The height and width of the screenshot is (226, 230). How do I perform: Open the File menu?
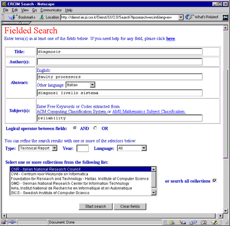tap(6, 10)
